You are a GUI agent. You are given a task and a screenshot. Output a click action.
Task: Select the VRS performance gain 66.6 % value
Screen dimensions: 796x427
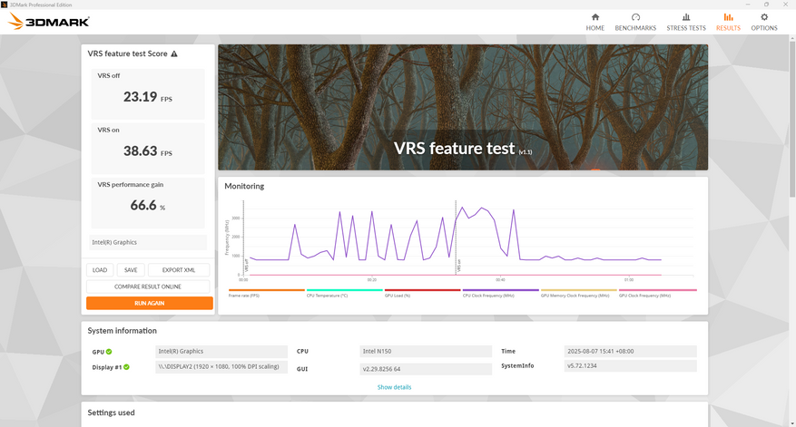[x=148, y=206]
